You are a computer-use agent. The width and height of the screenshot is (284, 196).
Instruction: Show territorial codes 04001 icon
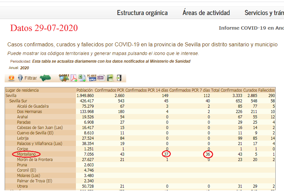(x=64, y=78)
